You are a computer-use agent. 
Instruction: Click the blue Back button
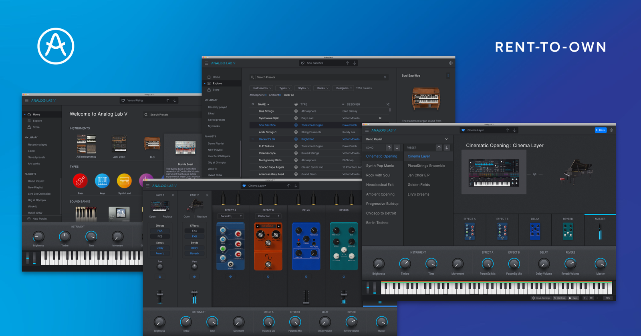[x=601, y=130]
